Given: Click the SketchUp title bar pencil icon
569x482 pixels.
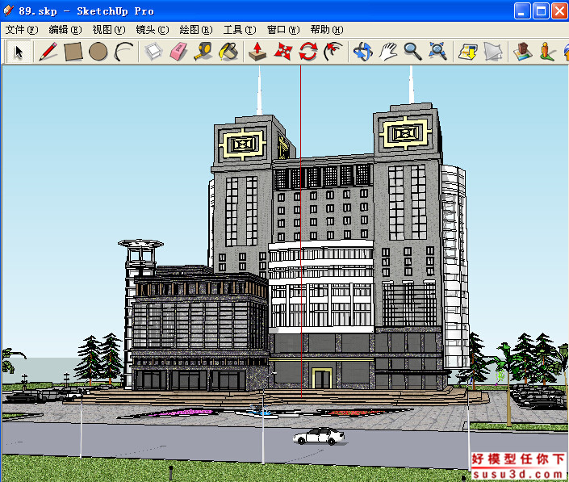Looking at the screenshot, I should pyautogui.click(x=8, y=10).
